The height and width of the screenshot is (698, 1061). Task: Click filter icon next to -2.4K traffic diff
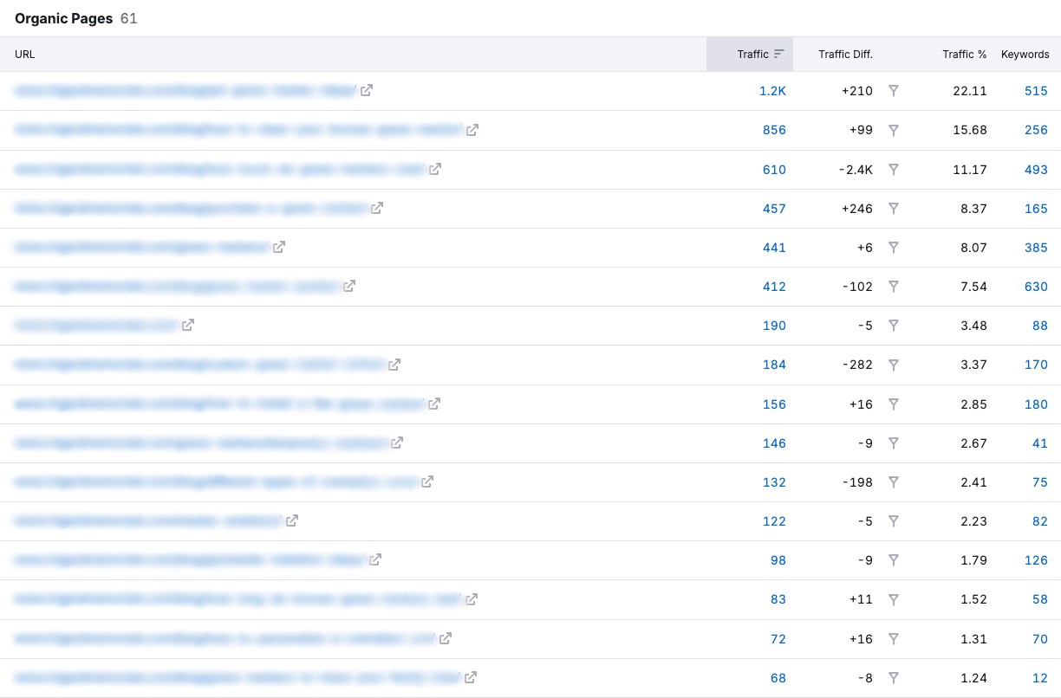pos(894,169)
